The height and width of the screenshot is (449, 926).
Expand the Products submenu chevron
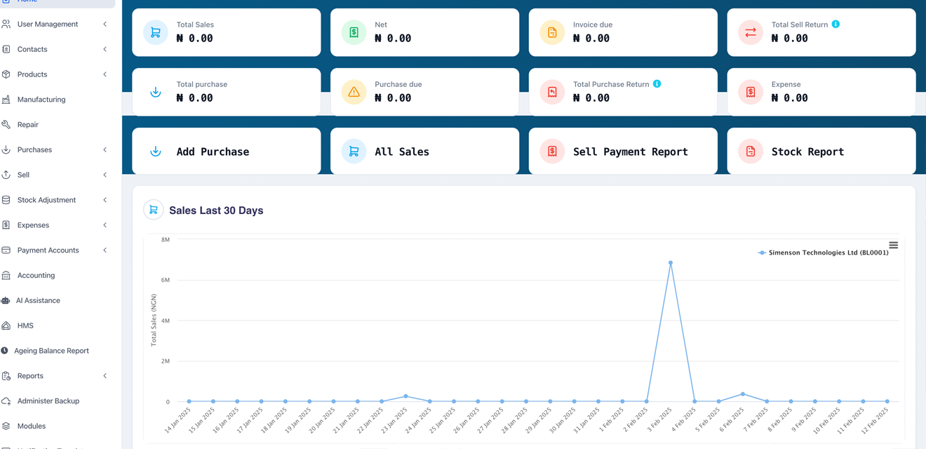(x=105, y=74)
